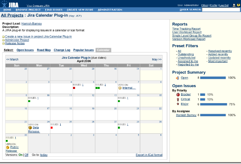Click the Blocker priority icon
This screenshot has height=164, width=241.
tap(177, 94)
